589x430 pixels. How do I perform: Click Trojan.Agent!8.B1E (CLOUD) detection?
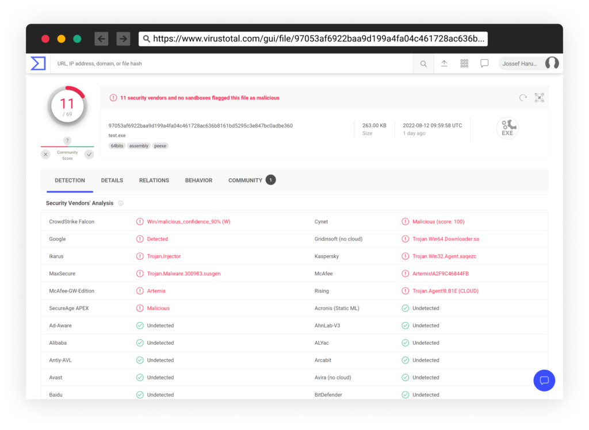point(445,291)
